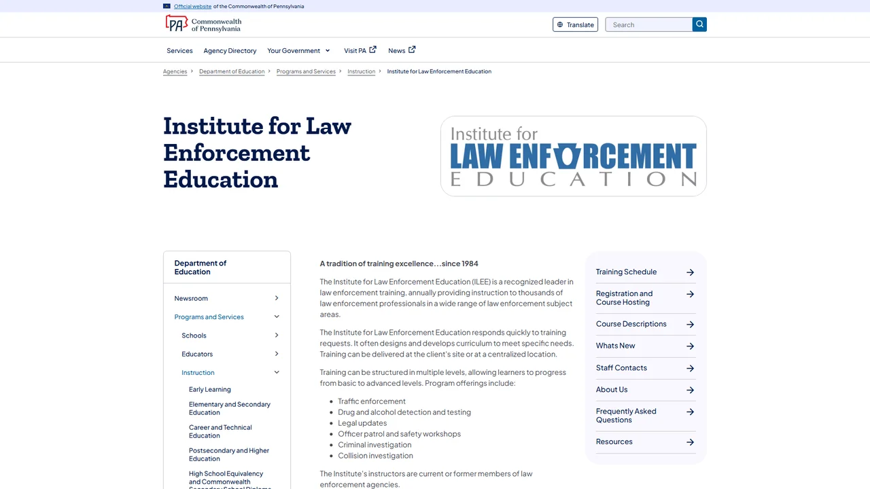
Task: Click arrow icon beside Resources
Action: pos(690,442)
